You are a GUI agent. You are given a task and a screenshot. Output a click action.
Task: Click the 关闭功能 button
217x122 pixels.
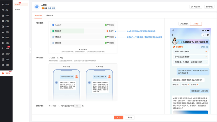click(x=195, y=7)
